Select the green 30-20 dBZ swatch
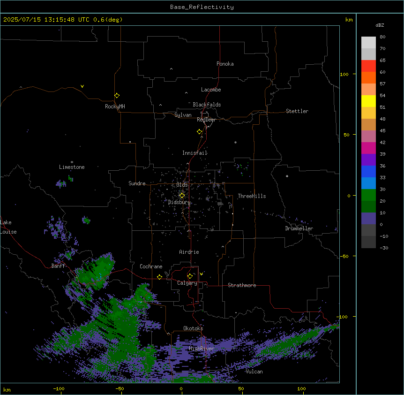Screen dimensions: 404x395 coord(368,195)
